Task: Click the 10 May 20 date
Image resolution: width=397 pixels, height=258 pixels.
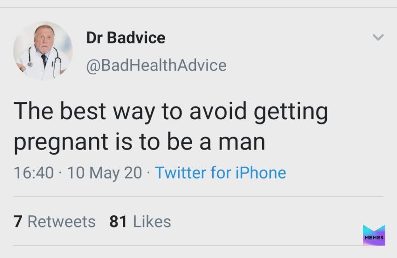Action: [104, 173]
